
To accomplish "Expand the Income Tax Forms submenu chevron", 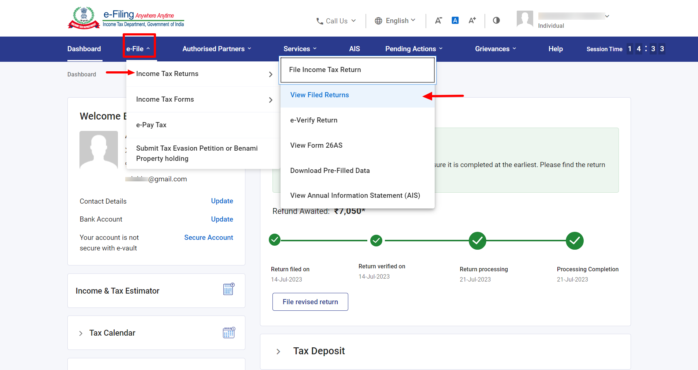I will click(271, 99).
